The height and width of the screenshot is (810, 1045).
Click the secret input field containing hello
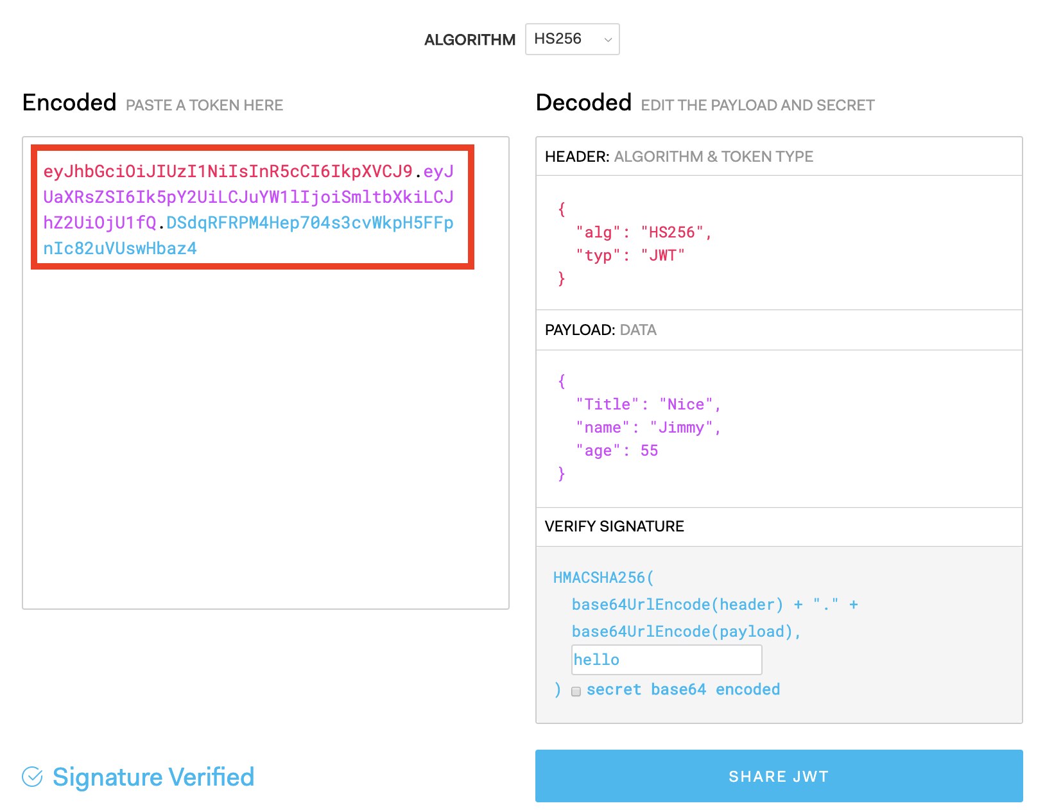coord(666,660)
